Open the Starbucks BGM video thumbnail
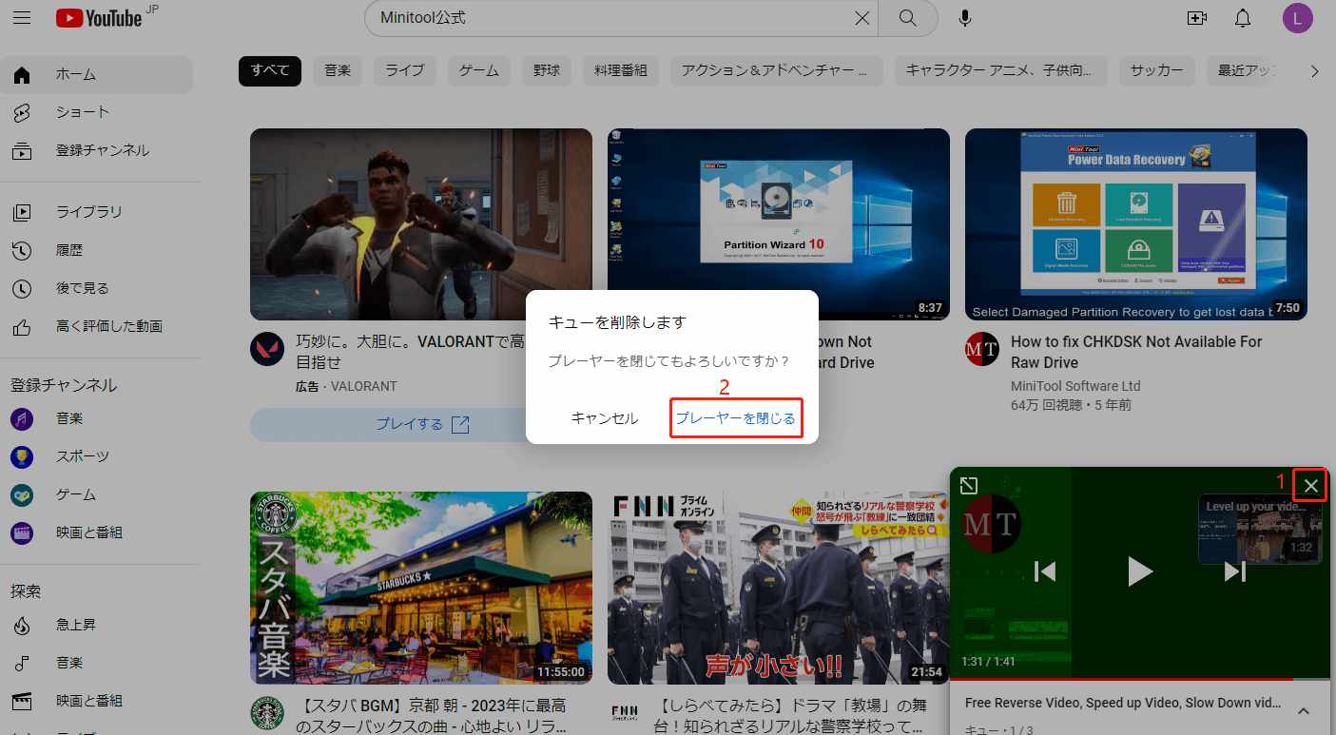The width and height of the screenshot is (1336, 735). 421,588
